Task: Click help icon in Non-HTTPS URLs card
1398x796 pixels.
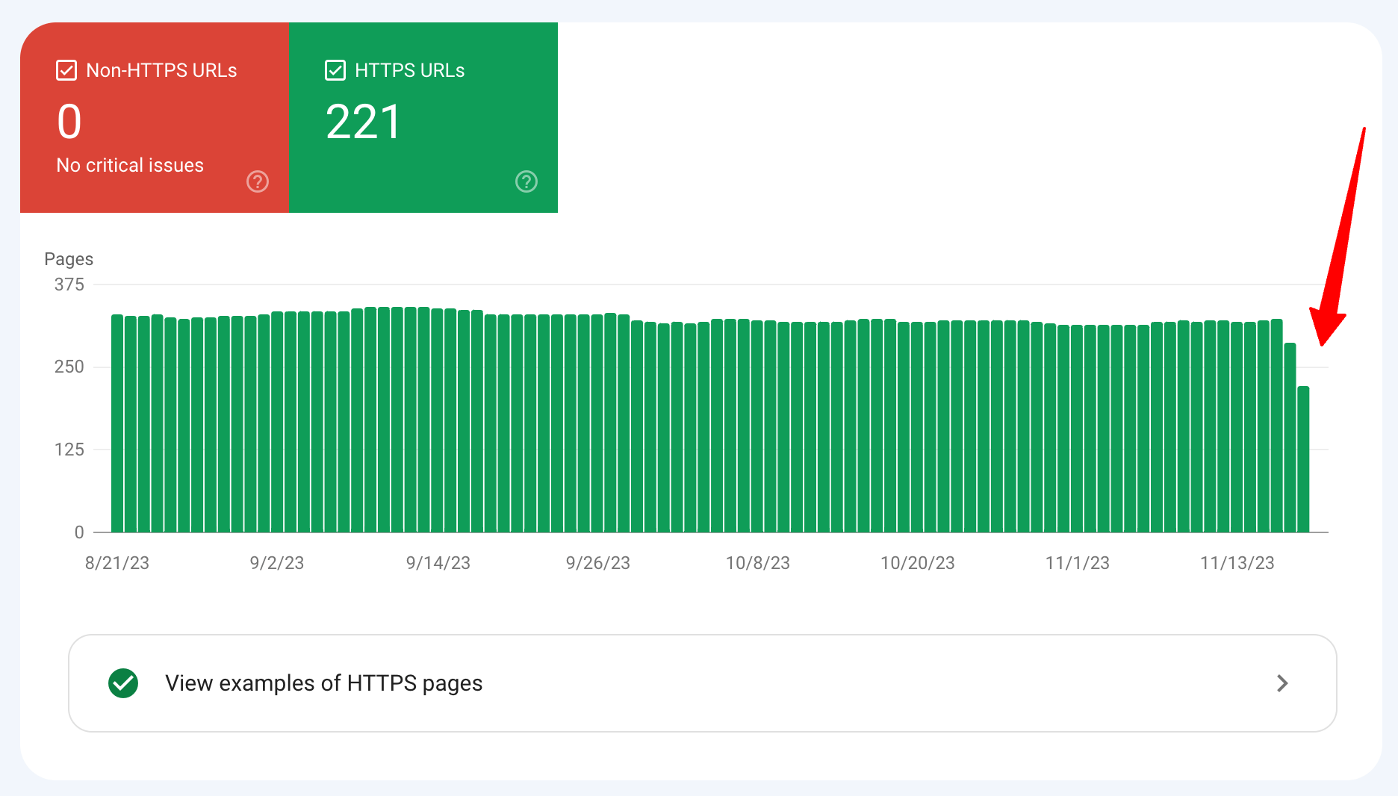Action: [x=258, y=181]
